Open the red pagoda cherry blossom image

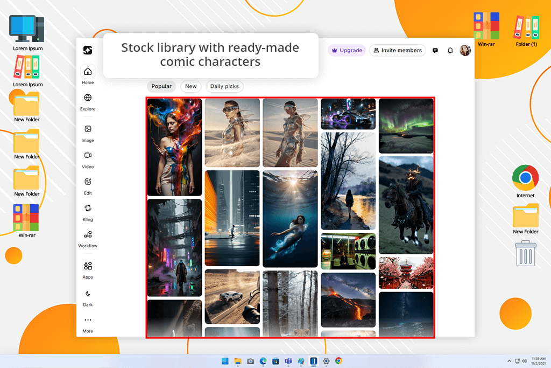[406, 273]
